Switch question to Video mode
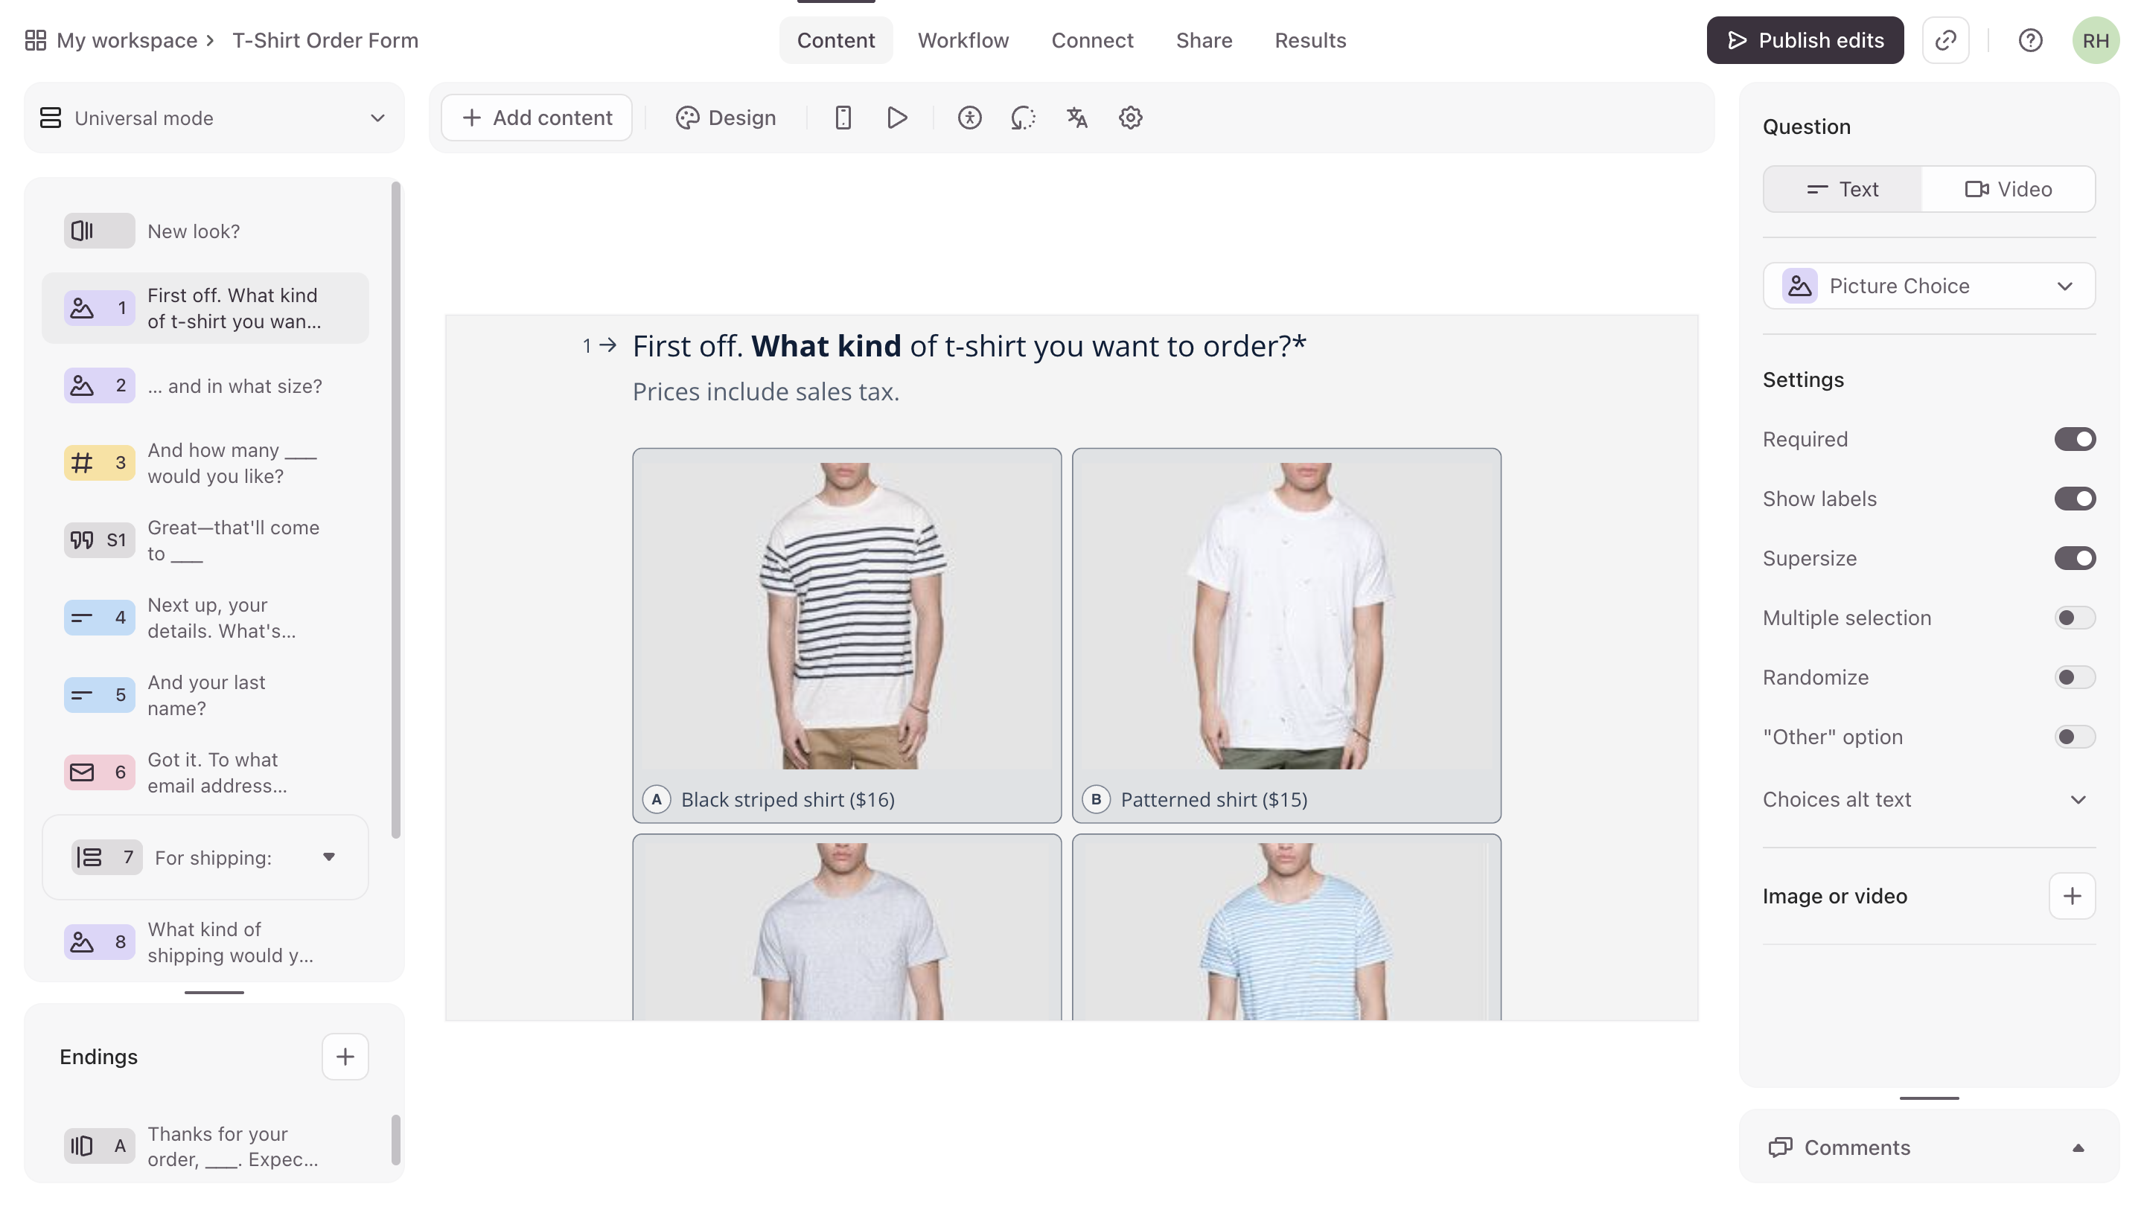This screenshot has width=2144, height=1207. tap(2008, 189)
